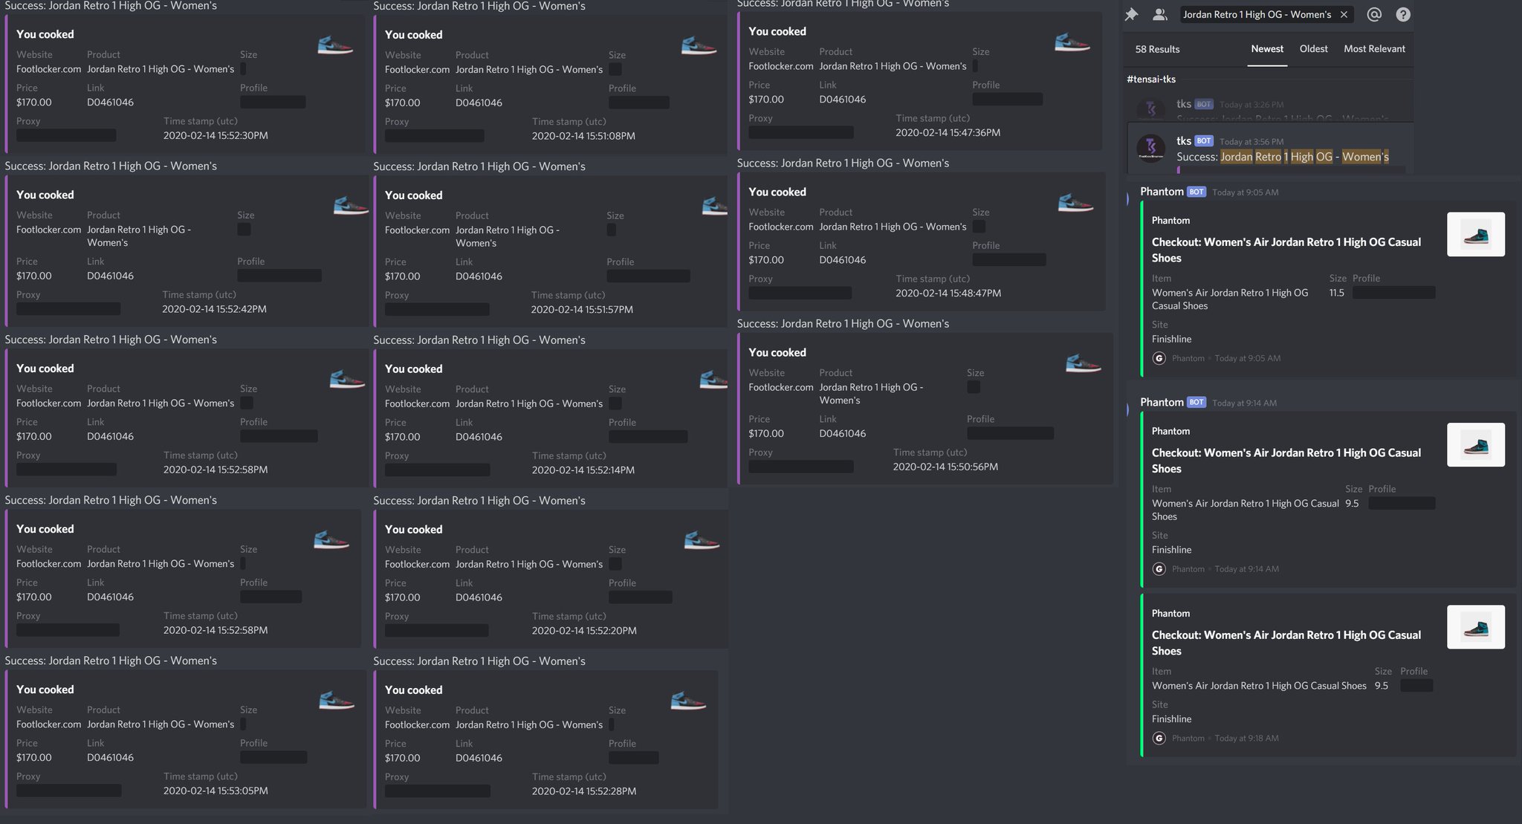Image resolution: width=1522 pixels, height=824 pixels.
Task: Select timestamp "2020-02-14 15:52:20PM"
Action: click(584, 630)
